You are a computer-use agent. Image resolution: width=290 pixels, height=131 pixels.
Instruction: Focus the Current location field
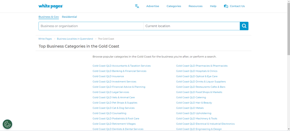(x=192, y=26)
